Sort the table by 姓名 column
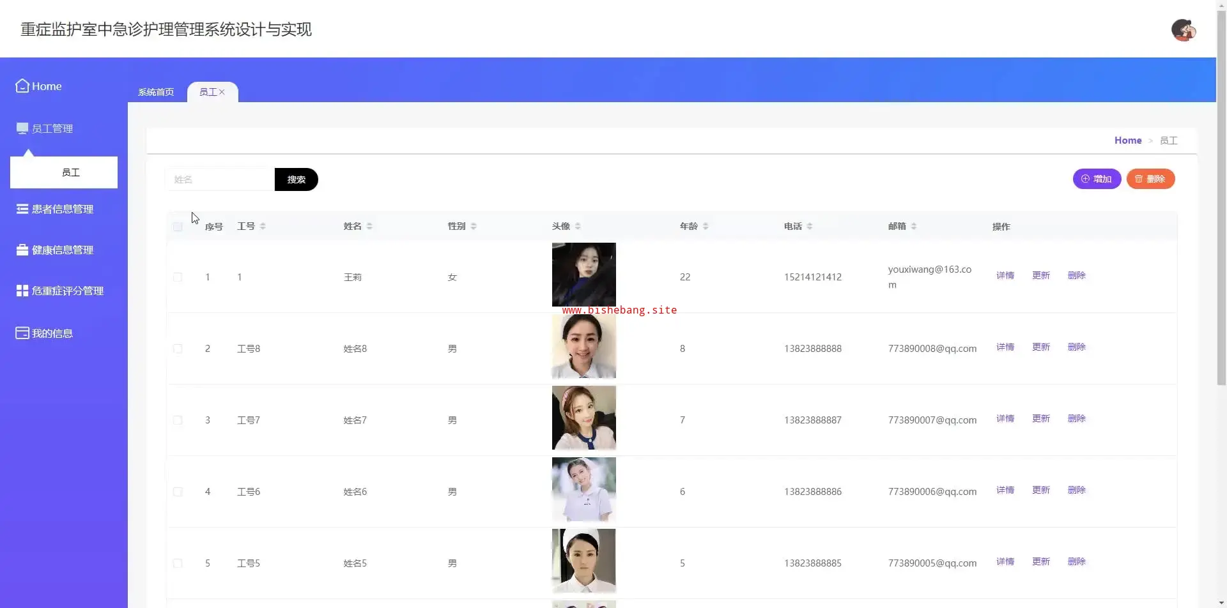The width and height of the screenshot is (1227, 608). pyautogui.click(x=369, y=226)
